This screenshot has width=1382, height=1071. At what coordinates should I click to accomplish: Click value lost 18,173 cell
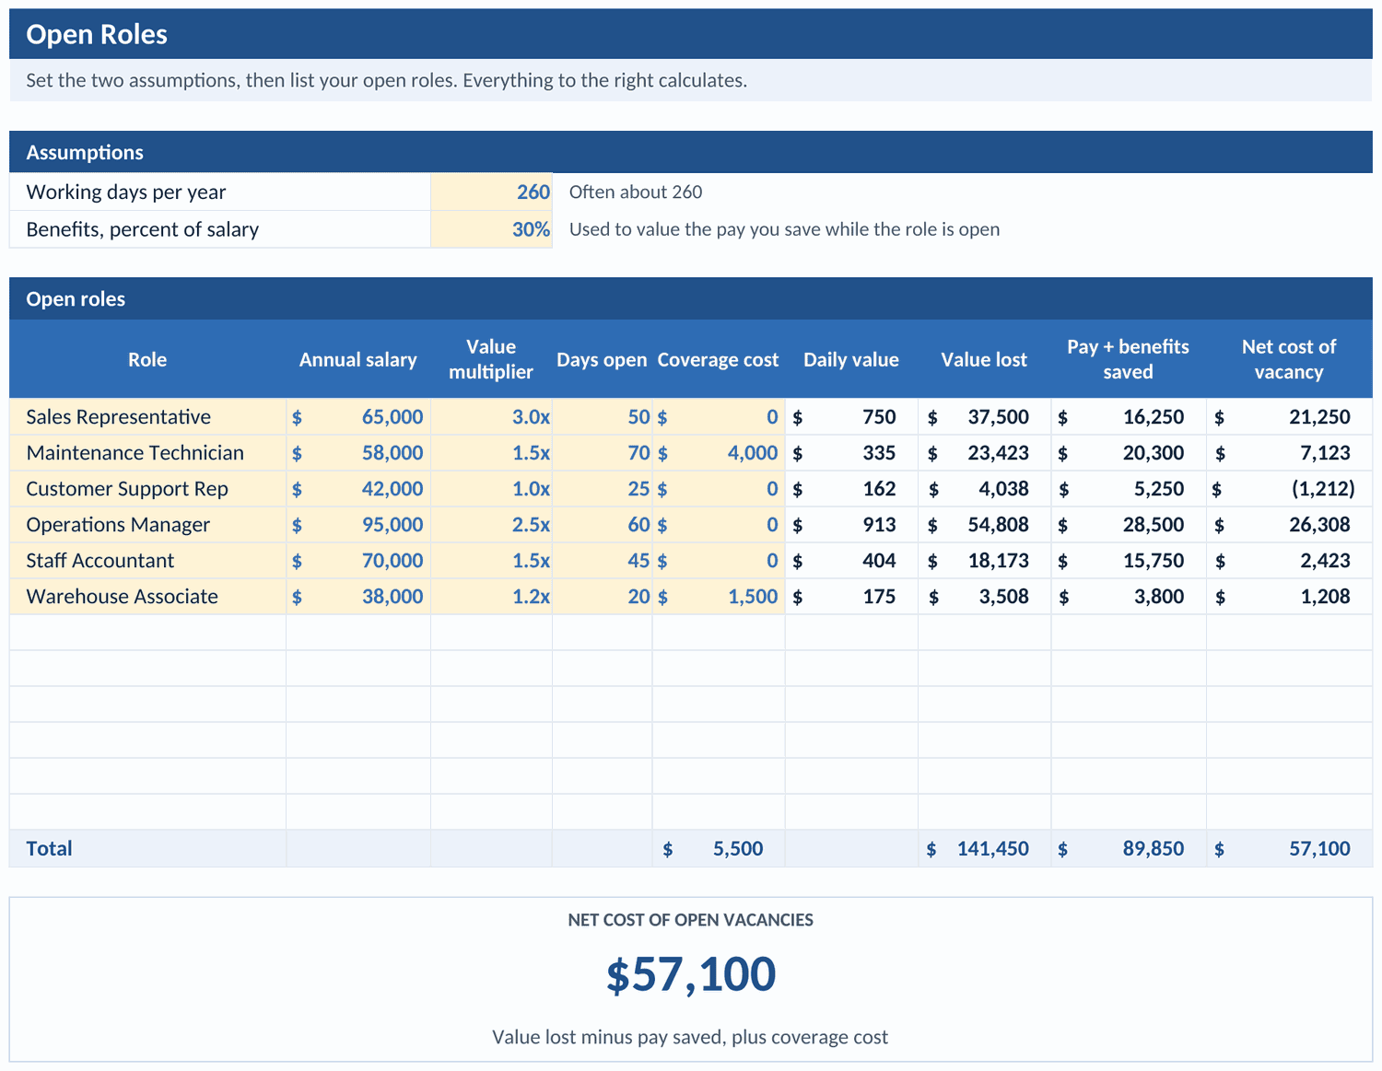[984, 560]
